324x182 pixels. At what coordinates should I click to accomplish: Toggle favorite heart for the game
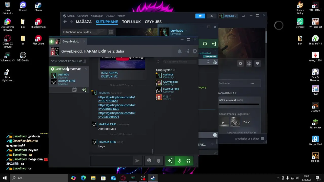tap(258, 64)
